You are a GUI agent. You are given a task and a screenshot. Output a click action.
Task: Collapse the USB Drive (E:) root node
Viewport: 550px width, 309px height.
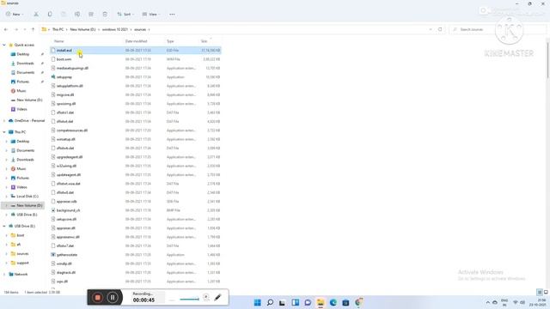4,227
